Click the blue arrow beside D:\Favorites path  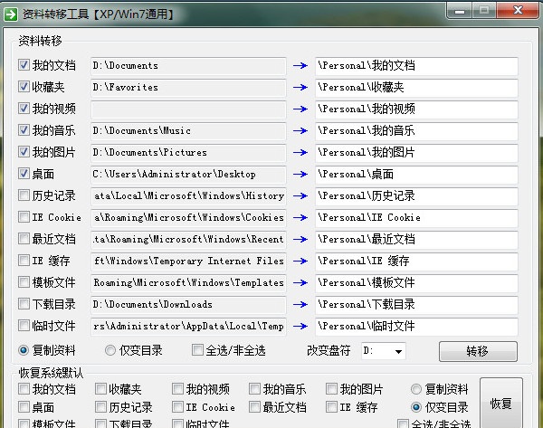pyautogui.click(x=300, y=88)
